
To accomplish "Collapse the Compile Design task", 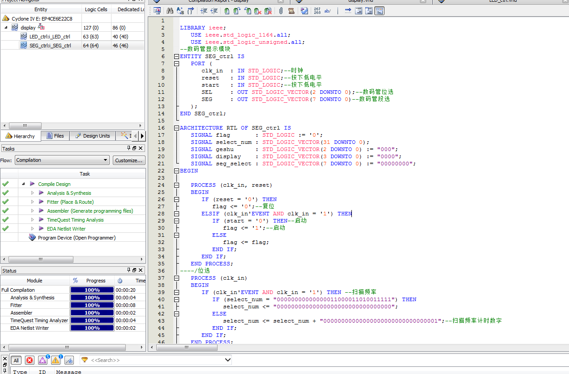I will (x=23, y=184).
